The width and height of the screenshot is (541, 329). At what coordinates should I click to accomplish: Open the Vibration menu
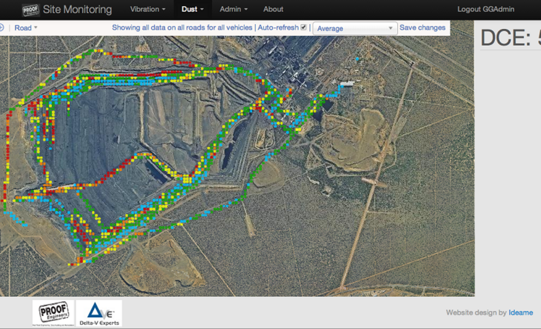pos(148,9)
